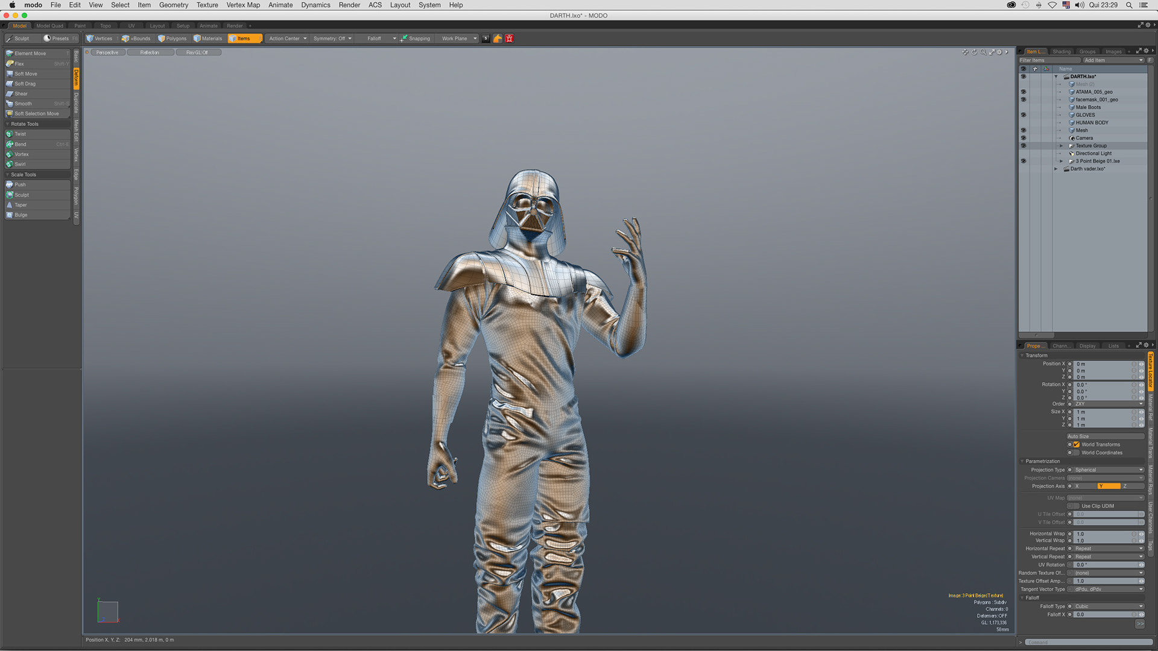Click the viewport zoom magnifier icon
Viewport: 1158px width, 651px height.
click(x=983, y=52)
